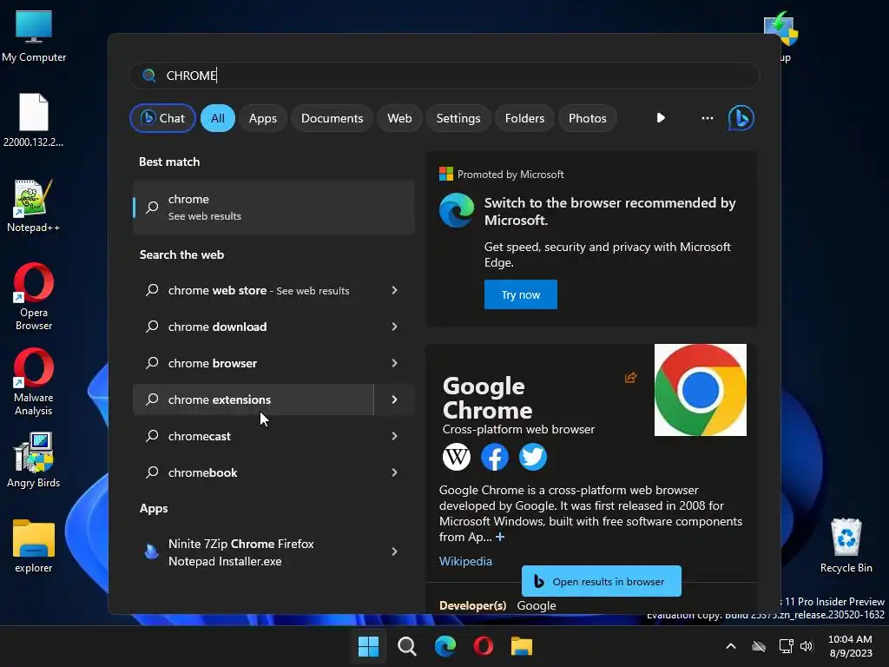The height and width of the screenshot is (667, 889).
Task: Open File Explorer from taskbar
Action: point(521,646)
